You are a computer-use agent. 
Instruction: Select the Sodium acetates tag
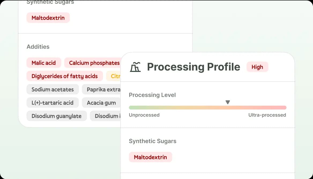click(x=53, y=90)
